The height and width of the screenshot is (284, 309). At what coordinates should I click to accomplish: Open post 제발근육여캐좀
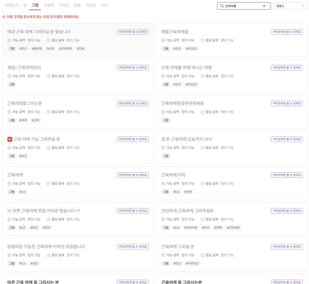[x=175, y=31]
